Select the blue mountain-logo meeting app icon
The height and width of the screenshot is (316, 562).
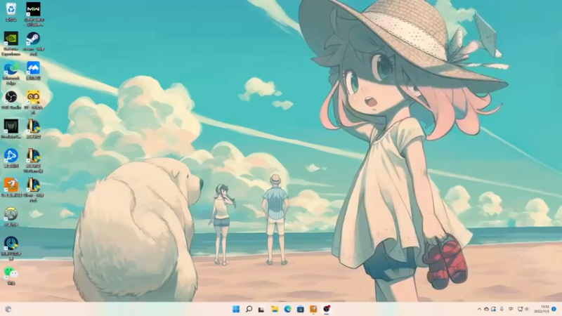[33, 71]
